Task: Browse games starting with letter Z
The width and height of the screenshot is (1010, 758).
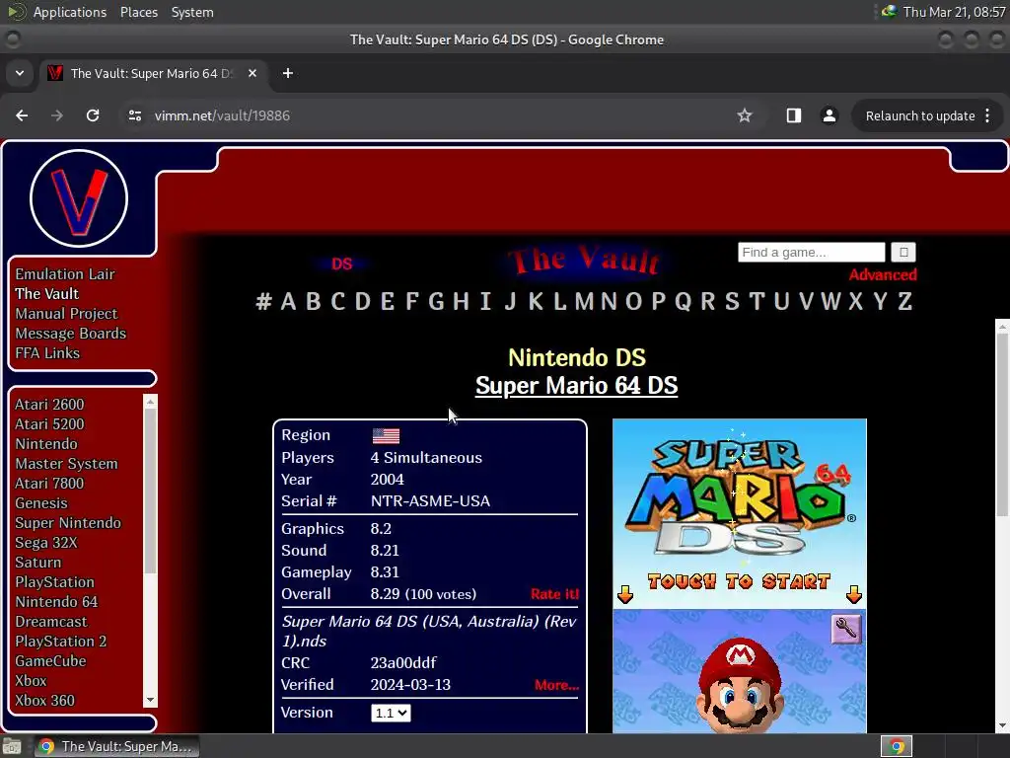Action: pos(905,301)
